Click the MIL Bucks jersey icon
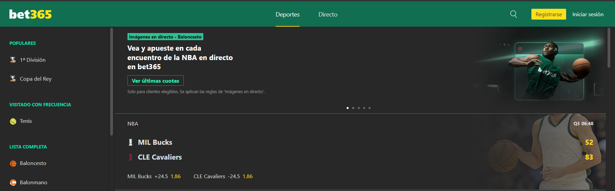The image size is (615, 191). [130, 142]
